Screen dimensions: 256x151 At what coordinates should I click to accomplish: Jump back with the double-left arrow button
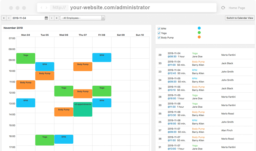(x=4, y=18)
